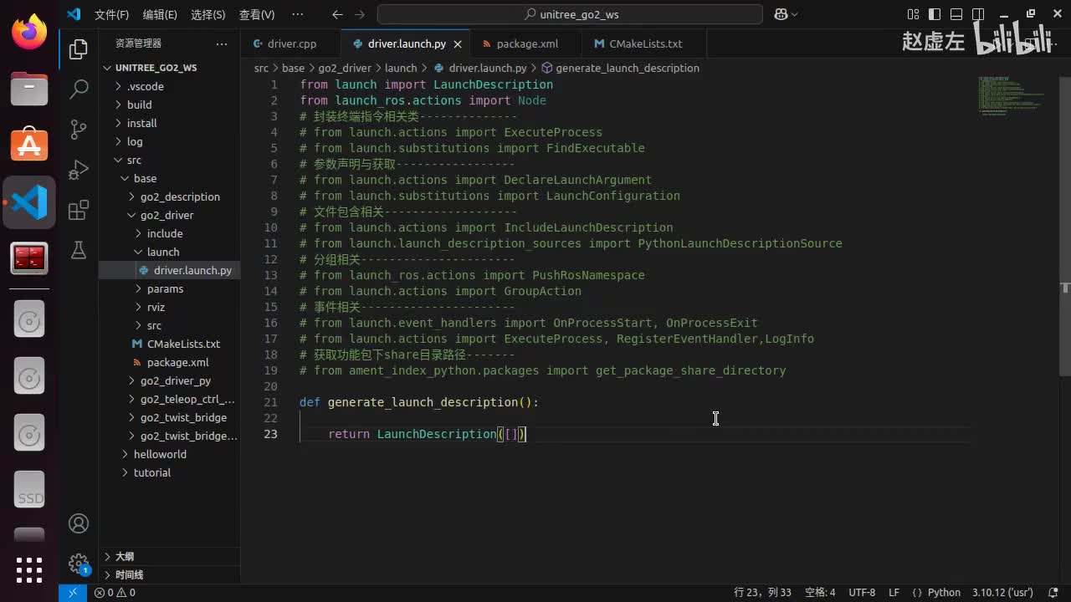Open the Copilot chat icon menu
1071x602 pixels.
click(x=786, y=14)
